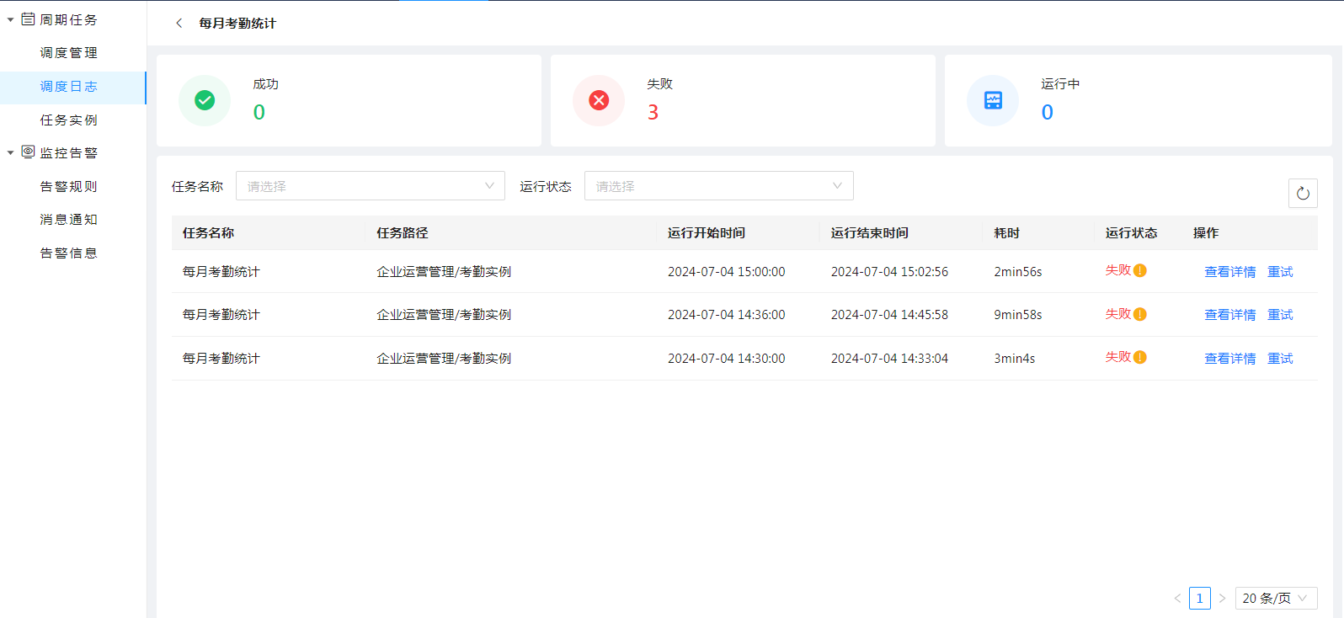Click warning icon on 14:36:00 failed row
This screenshot has width=1344, height=618.
(1140, 314)
